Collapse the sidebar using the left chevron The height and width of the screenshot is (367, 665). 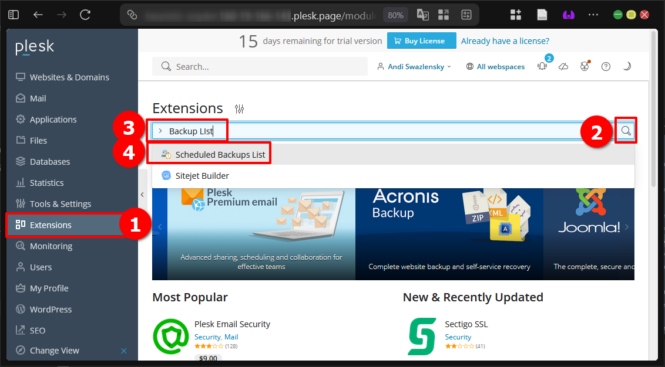tap(142, 194)
